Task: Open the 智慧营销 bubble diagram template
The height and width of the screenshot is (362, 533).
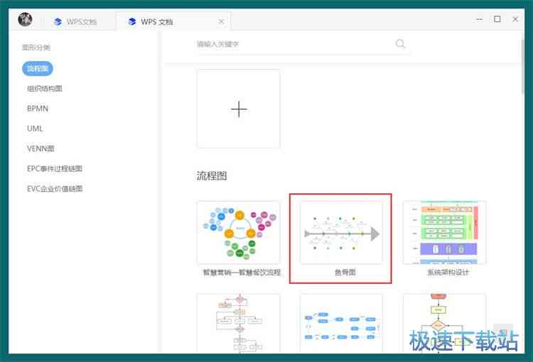Action: tap(239, 233)
